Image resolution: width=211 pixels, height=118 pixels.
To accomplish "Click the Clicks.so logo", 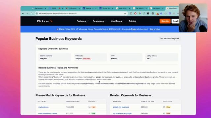I will pos(45,21).
